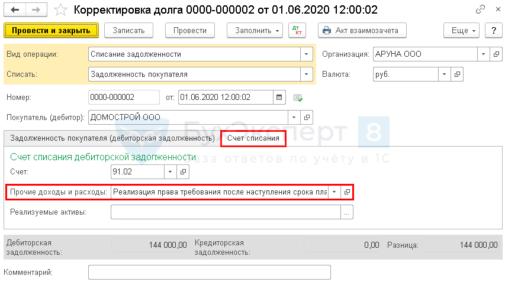Expand Прочие доходы и расходы dropdown

pyautogui.click(x=335, y=192)
